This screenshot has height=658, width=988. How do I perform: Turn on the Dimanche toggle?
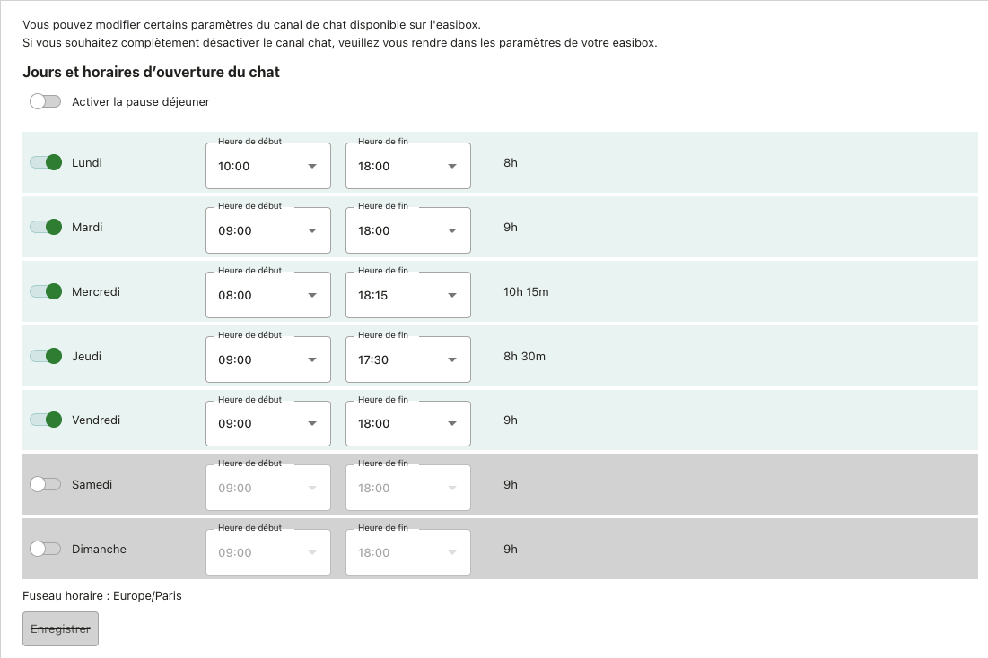tap(45, 549)
